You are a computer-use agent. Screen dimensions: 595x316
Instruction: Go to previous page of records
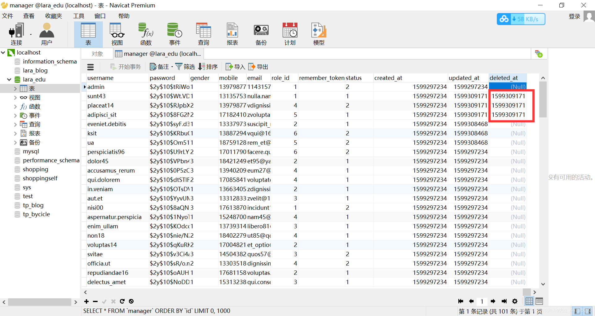(x=471, y=301)
